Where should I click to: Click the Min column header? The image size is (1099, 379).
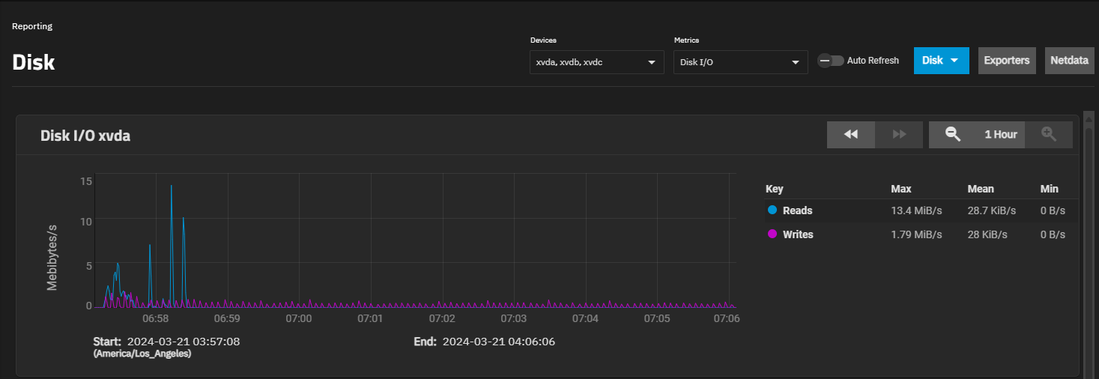pyautogui.click(x=1049, y=189)
